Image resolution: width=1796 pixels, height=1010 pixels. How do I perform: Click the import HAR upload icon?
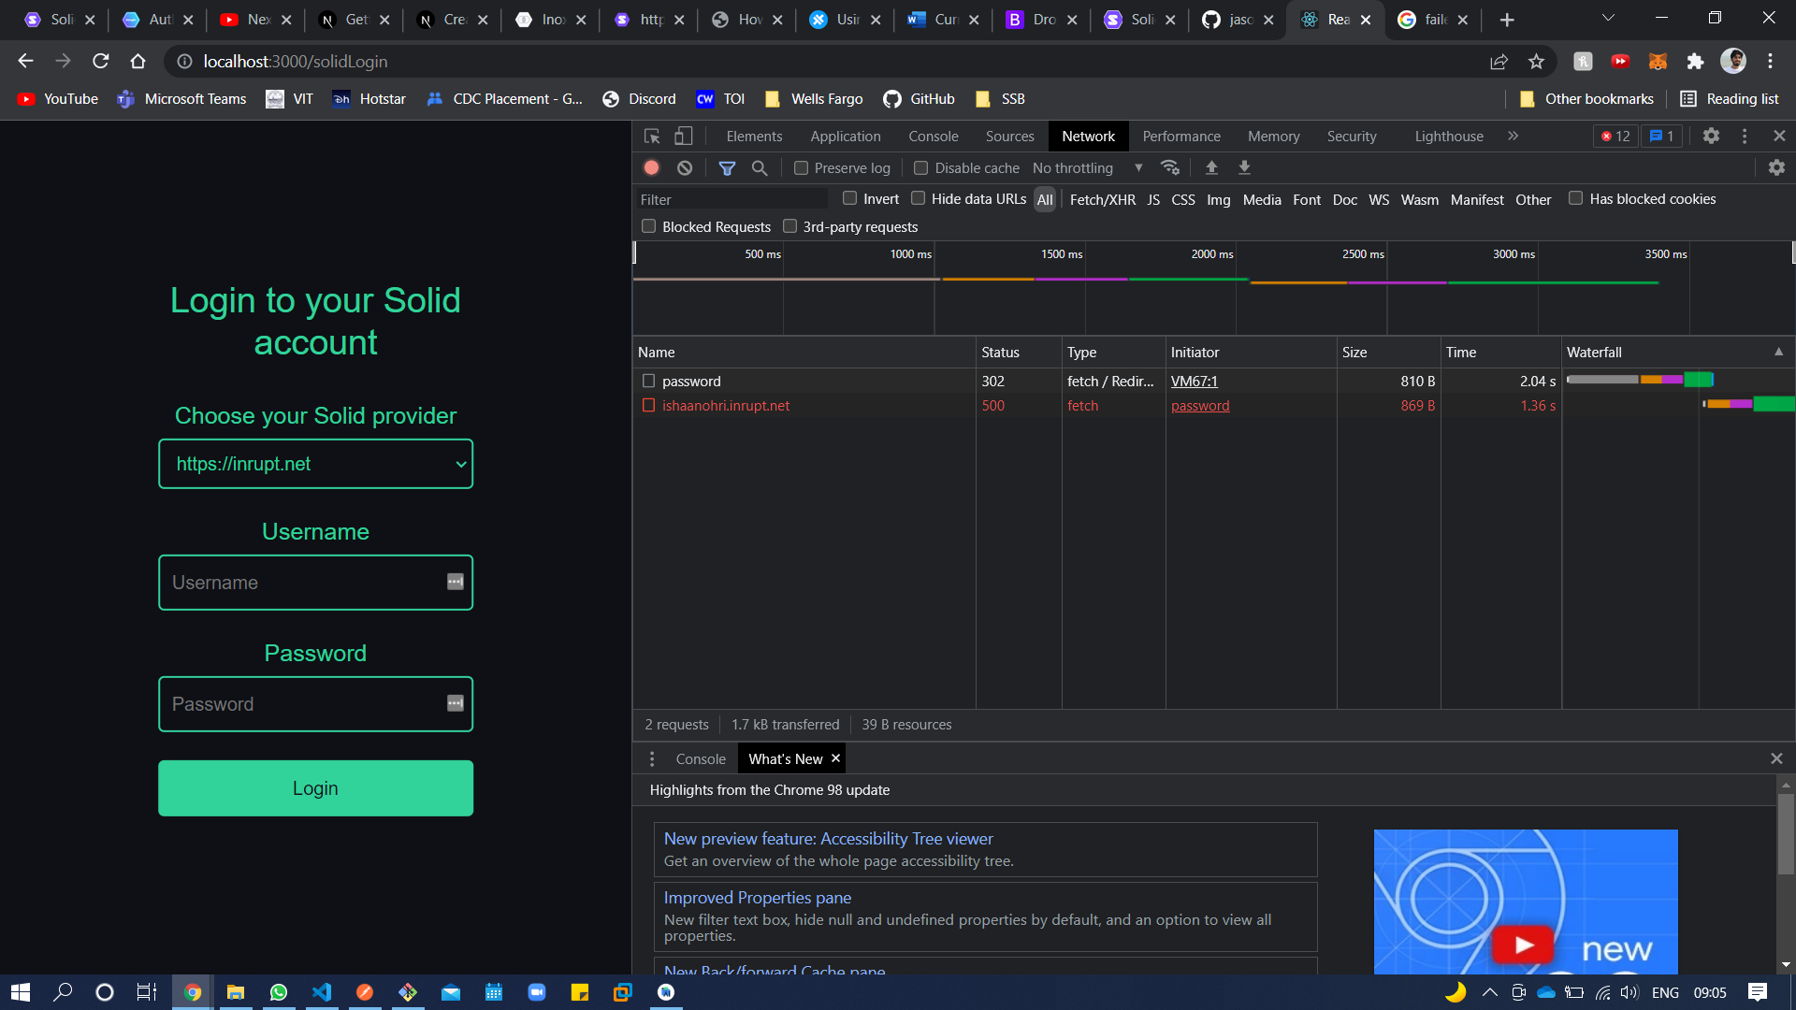click(1211, 167)
